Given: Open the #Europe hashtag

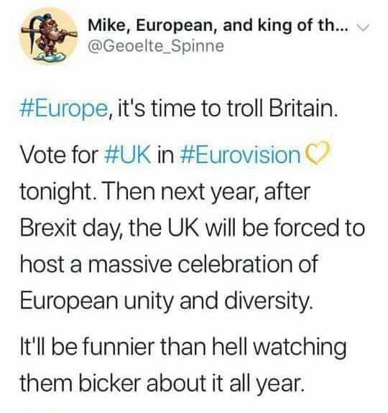Looking at the screenshot, I should pyautogui.click(x=64, y=108).
